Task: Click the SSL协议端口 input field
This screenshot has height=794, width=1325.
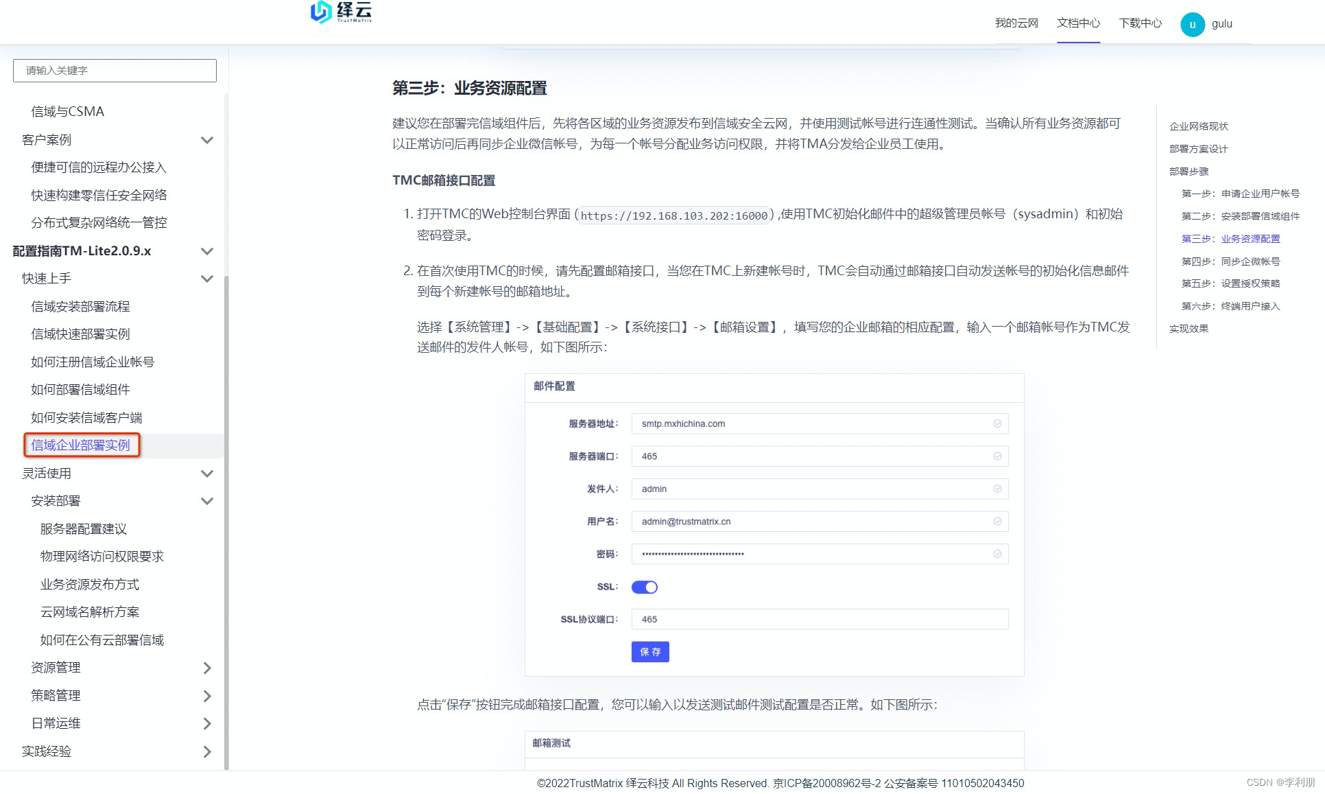Action: 820,619
